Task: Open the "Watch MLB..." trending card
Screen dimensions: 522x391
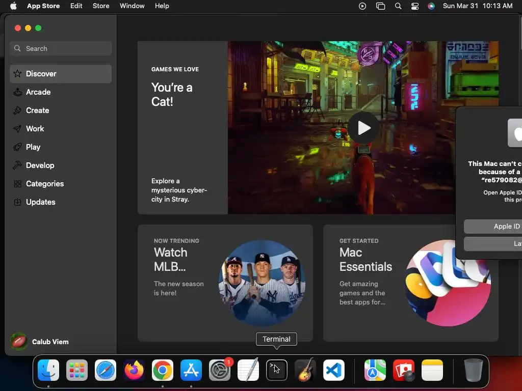Action: point(225,283)
